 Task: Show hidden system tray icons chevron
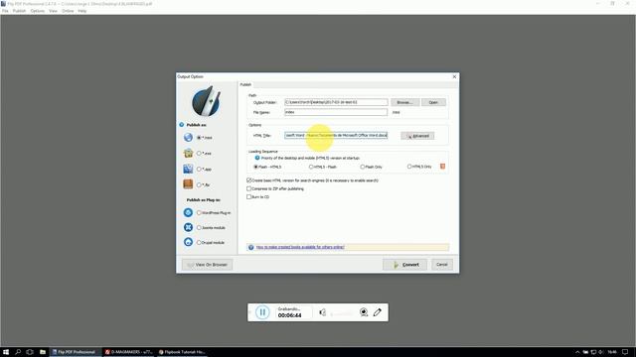577,352
